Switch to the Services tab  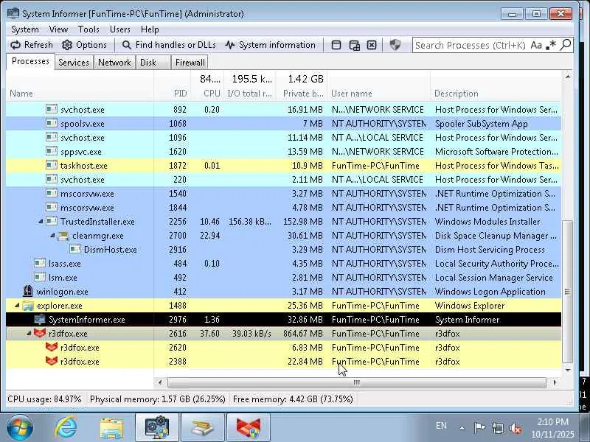point(74,63)
